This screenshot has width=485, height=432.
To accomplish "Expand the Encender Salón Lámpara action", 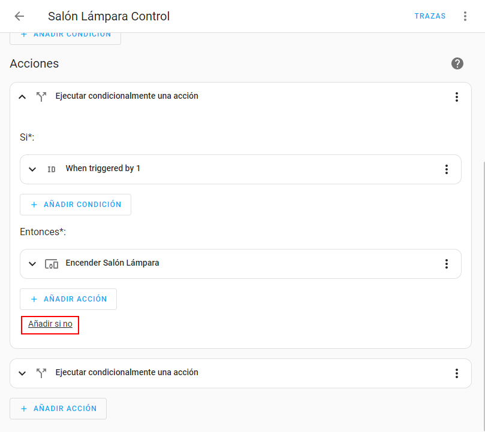I will coord(32,264).
